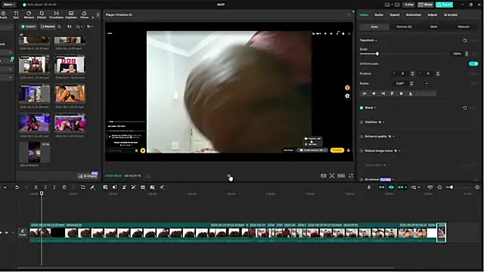The width and height of the screenshot is (484, 272).
Task: Open the AI stylize tab
Action: pos(451,15)
